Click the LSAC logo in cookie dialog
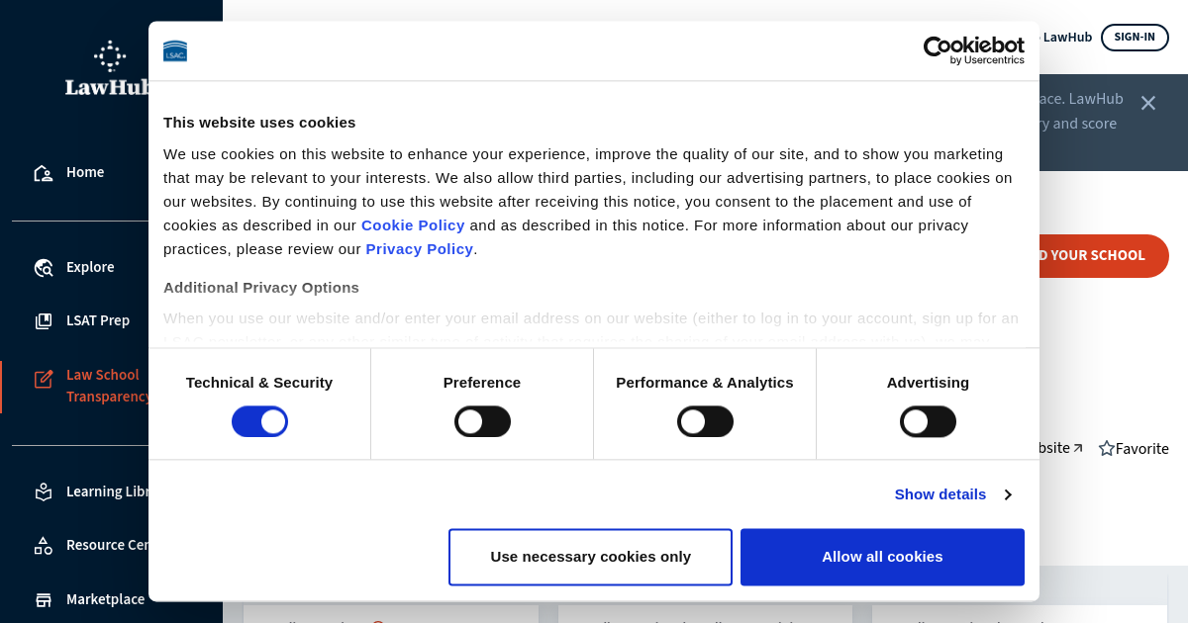This screenshot has width=1188, height=623. [175, 50]
